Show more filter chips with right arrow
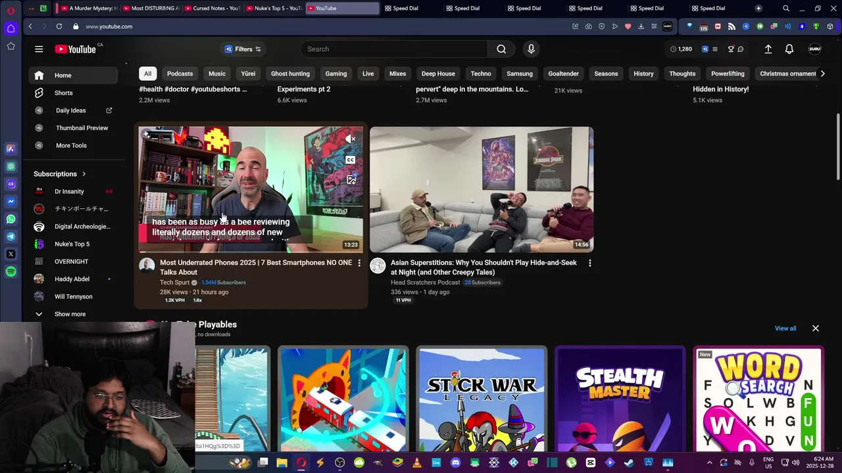The height and width of the screenshot is (473, 842). (x=822, y=74)
